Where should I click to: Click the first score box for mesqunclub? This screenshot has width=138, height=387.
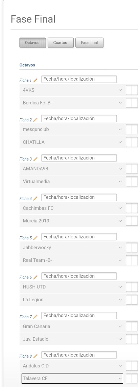click(129, 129)
